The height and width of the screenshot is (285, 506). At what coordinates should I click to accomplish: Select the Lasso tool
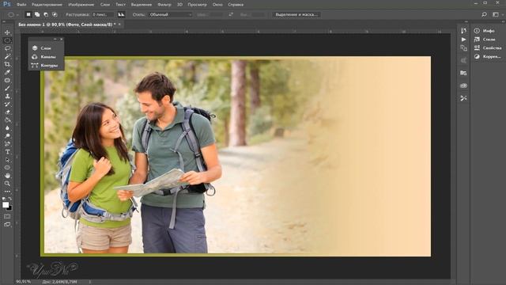coord(7,48)
